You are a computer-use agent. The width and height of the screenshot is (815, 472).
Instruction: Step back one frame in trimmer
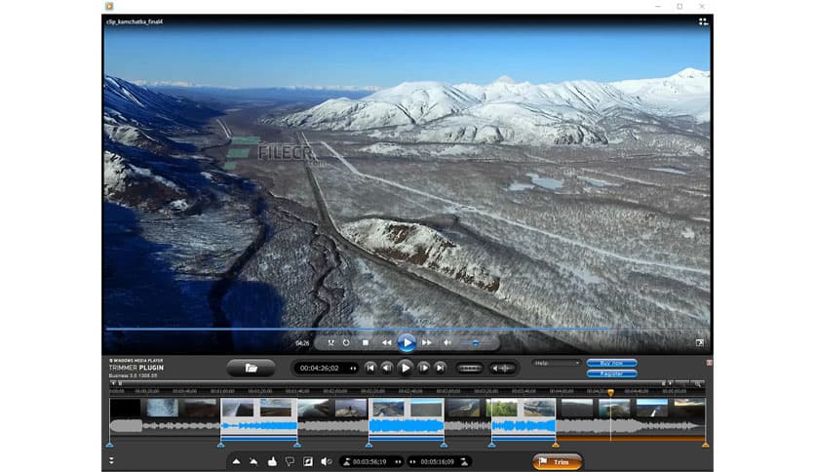[388, 369]
